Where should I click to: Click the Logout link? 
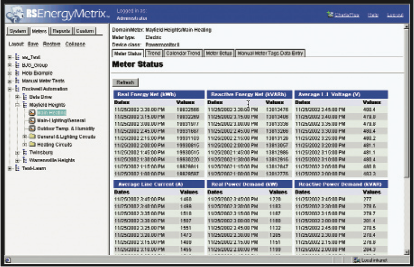click(x=395, y=15)
